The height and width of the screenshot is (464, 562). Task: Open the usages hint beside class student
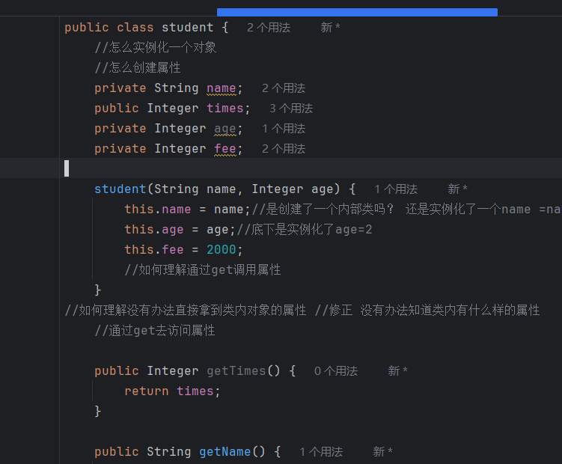[x=269, y=28]
